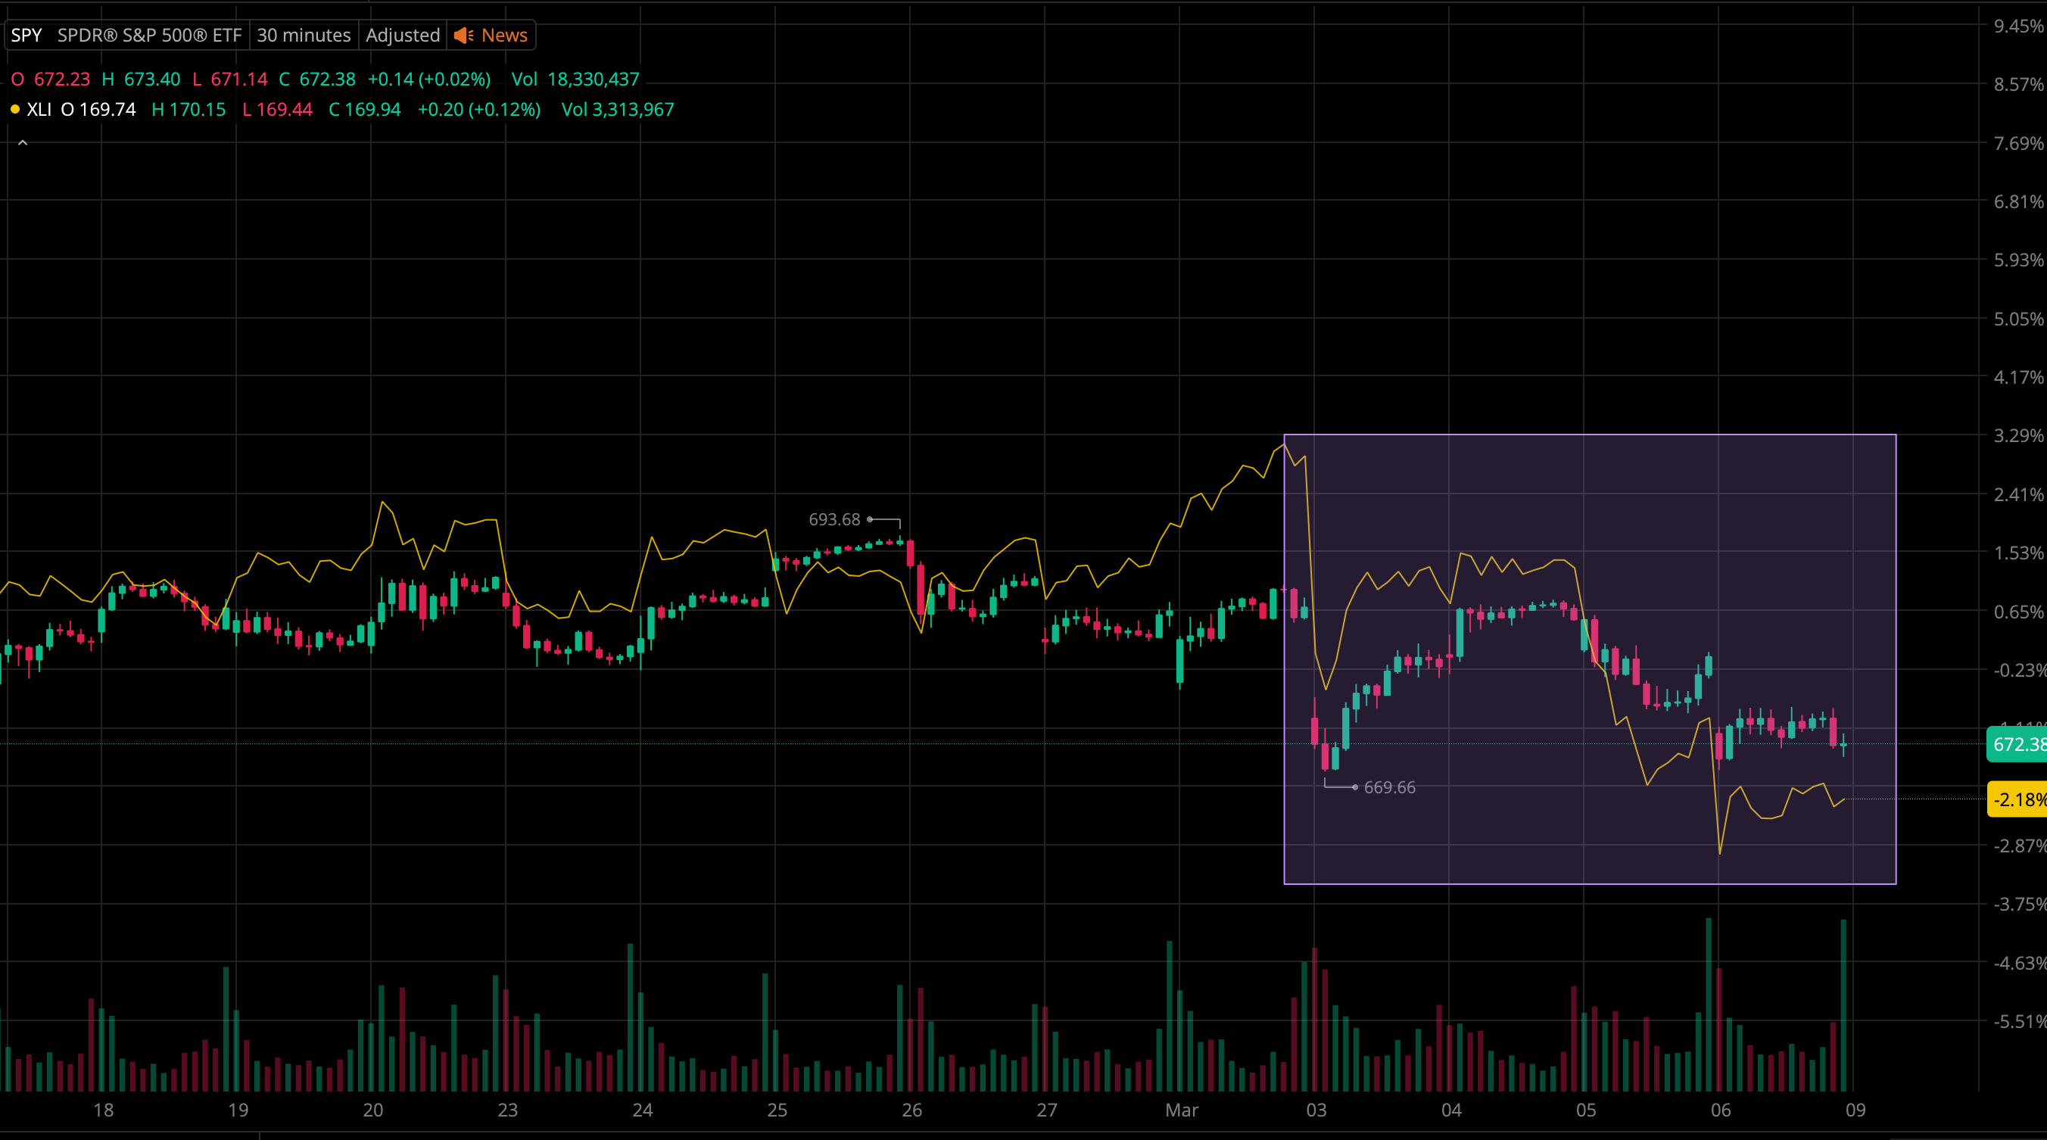
Task: Collapse the legend with the caret arrow
Action: click(x=23, y=143)
